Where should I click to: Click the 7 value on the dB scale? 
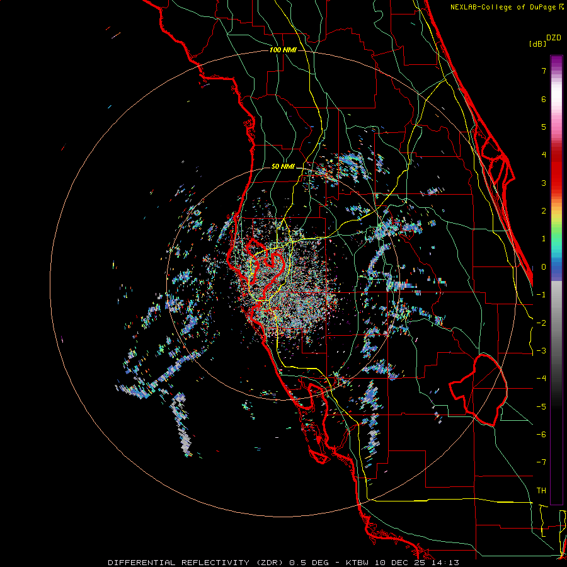click(544, 71)
